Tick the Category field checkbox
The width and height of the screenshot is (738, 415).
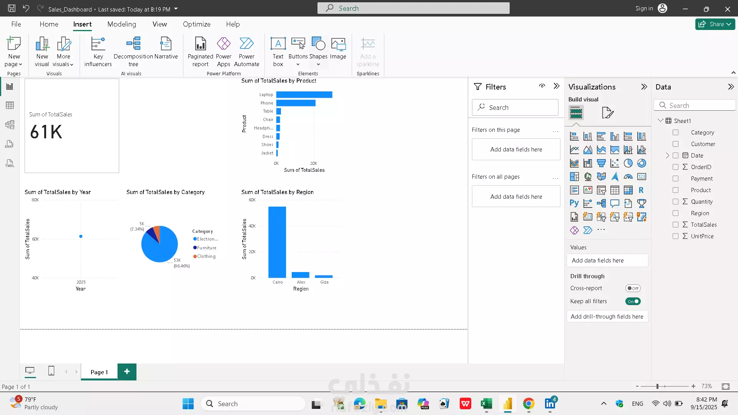[675, 133]
